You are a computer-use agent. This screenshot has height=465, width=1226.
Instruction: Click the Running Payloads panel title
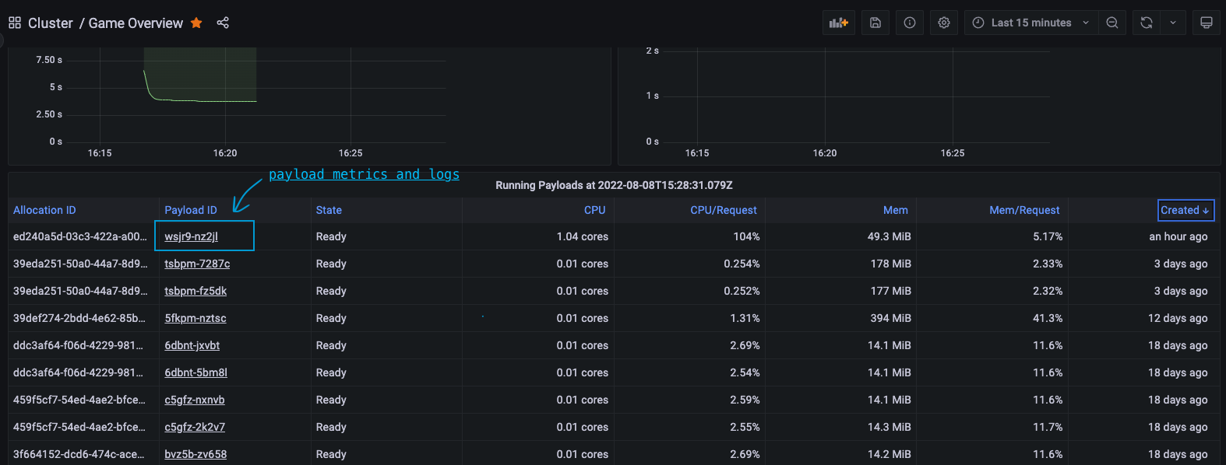coord(614,185)
